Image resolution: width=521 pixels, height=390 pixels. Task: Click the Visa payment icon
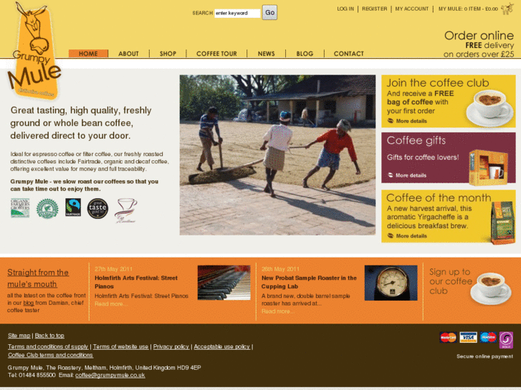468,338
